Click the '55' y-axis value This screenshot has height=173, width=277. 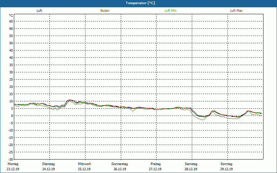(x=11, y=36)
